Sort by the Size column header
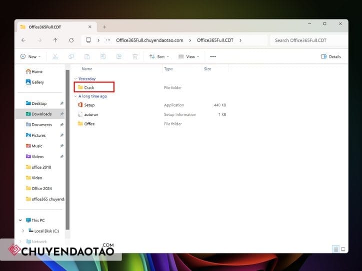This screenshot has height=271, width=362. (207, 69)
